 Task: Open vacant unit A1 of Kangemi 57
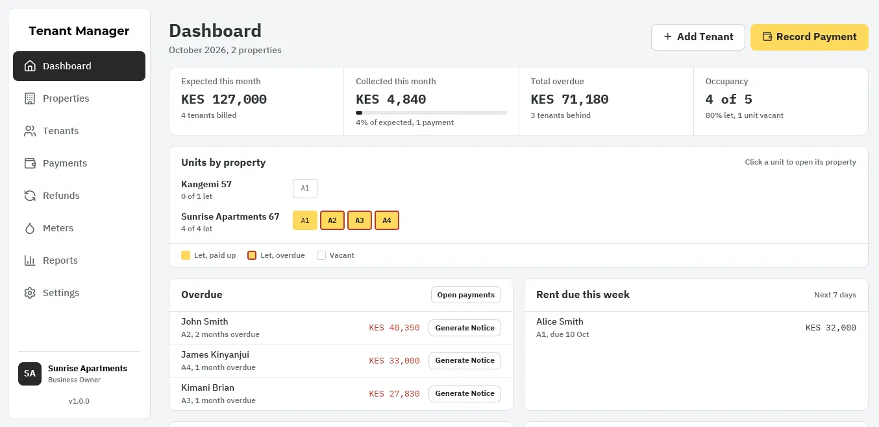pyautogui.click(x=305, y=189)
